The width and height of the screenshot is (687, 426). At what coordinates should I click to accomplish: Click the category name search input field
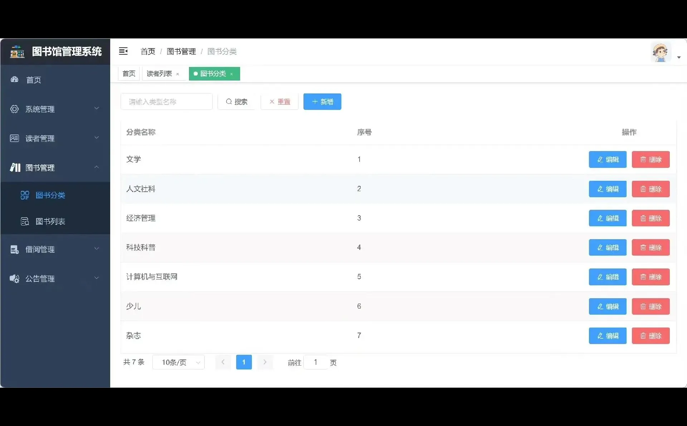pyautogui.click(x=166, y=101)
